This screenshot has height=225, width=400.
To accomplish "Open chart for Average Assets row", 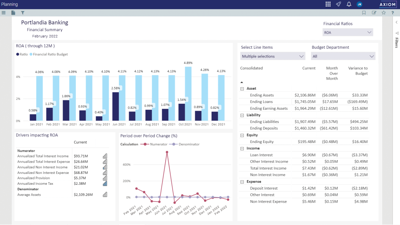I will coord(105,195).
